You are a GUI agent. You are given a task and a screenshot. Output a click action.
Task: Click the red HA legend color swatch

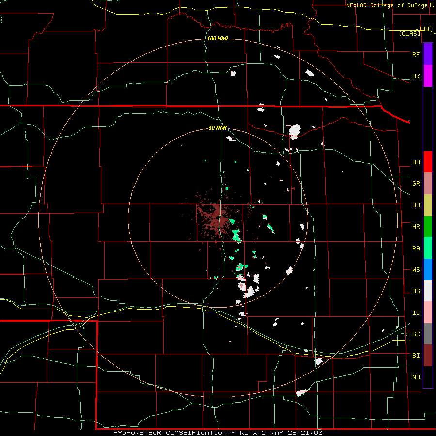428,162
